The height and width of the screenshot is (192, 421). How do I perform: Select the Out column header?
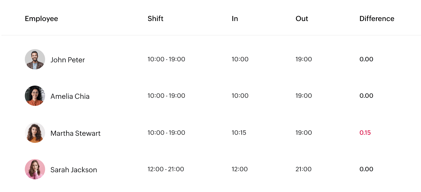(x=302, y=18)
